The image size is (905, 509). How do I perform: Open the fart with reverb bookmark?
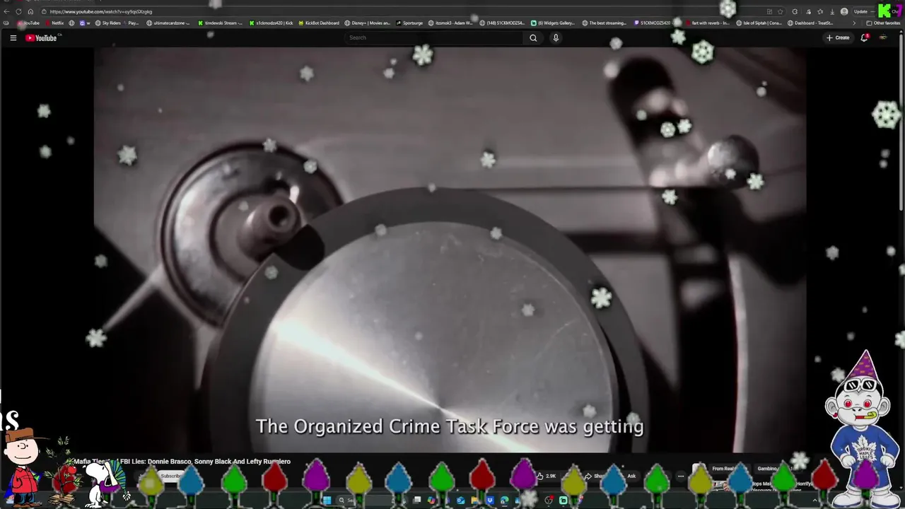click(708, 23)
